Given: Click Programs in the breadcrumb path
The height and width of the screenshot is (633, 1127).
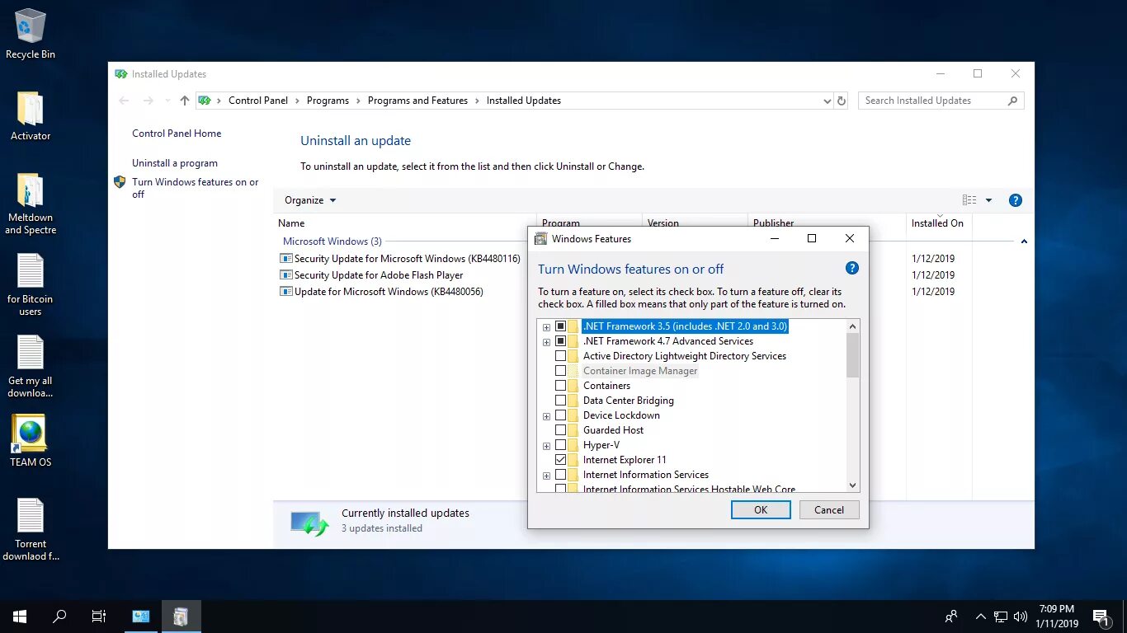Looking at the screenshot, I should pyautogui.click(x=328, y=101).
